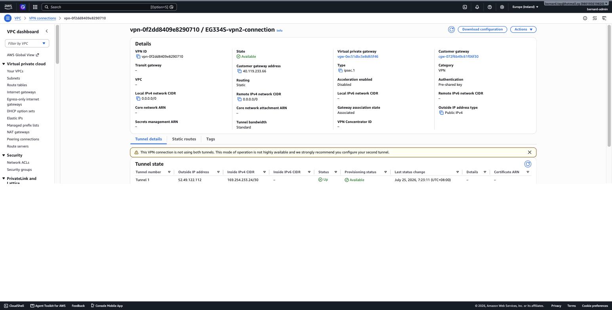Focus the AWS search field
Viewport: 612px width, 310px height.
[x=109, y=7]
